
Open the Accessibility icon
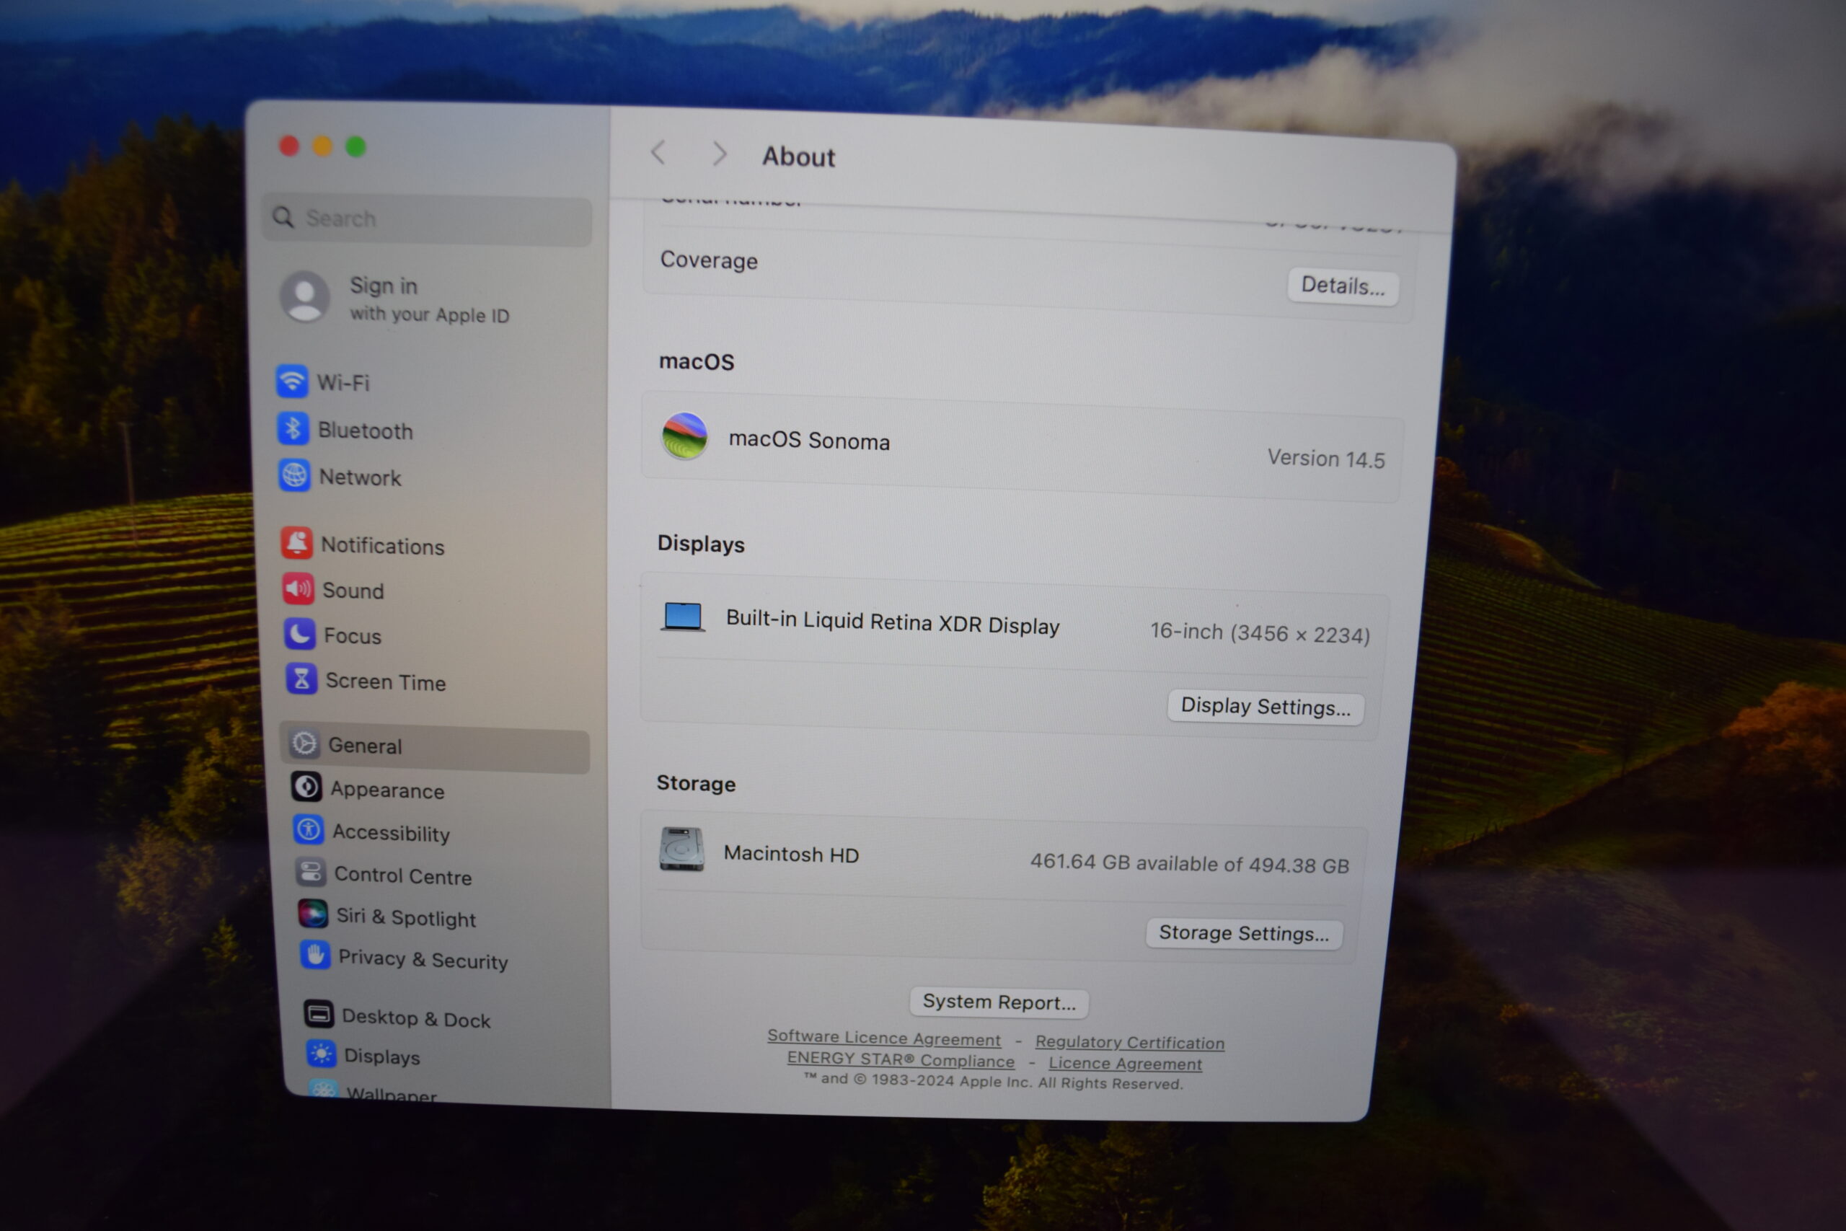pyautogui.click(x=309, y=830)
